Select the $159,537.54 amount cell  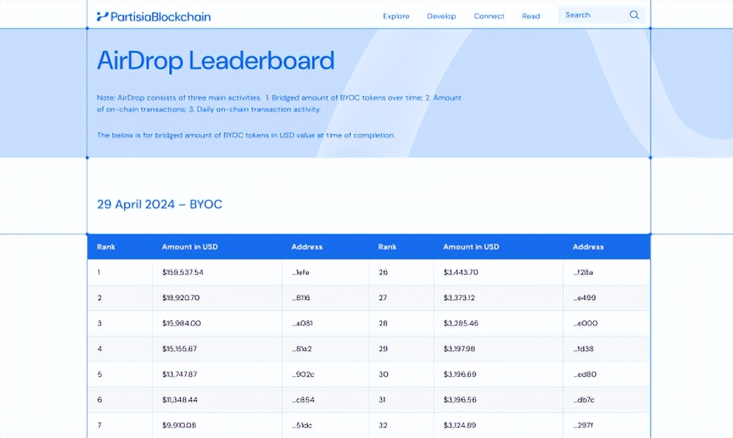click(217, 273)
